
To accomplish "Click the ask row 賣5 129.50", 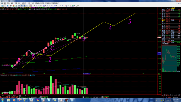I will [x=171, y=12].
